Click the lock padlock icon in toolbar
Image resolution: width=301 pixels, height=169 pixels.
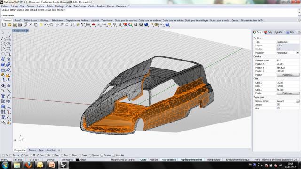pos(120,25)
